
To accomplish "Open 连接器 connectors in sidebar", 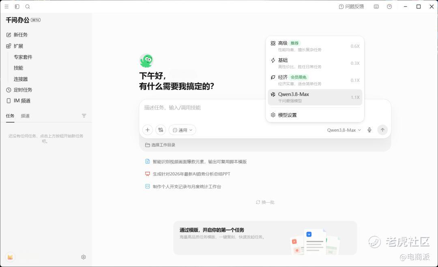I will pos(21,79).
